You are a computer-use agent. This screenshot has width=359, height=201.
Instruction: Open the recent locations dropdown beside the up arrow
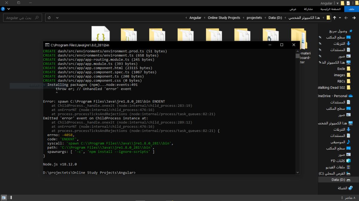coord(340,18)
